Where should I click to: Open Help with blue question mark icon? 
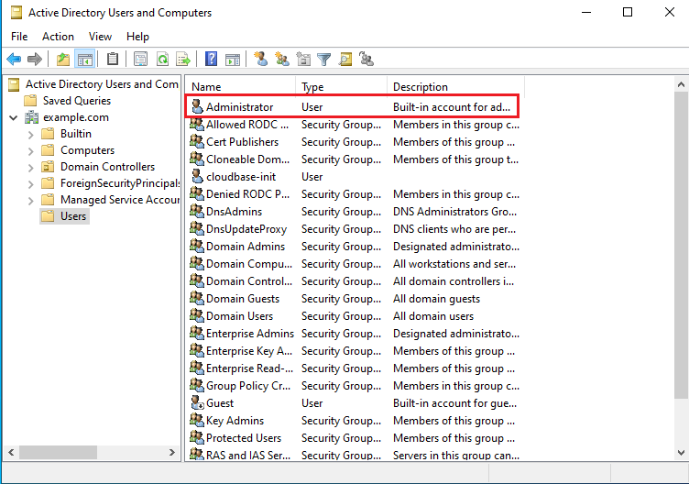[212, 59]
